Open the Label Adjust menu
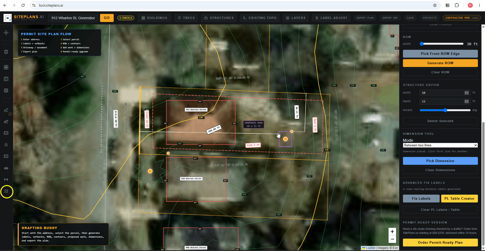This screenshot has width=485, height=251. tap(331, 18)
